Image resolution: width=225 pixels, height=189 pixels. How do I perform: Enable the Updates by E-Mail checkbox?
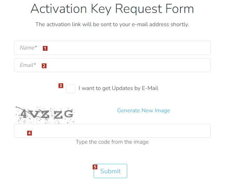(71, 89)
